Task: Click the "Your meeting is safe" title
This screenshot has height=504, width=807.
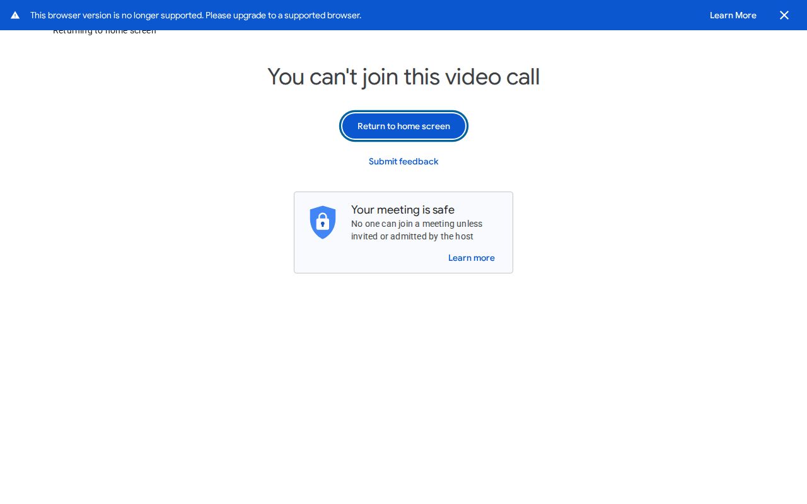Action: 403,210
